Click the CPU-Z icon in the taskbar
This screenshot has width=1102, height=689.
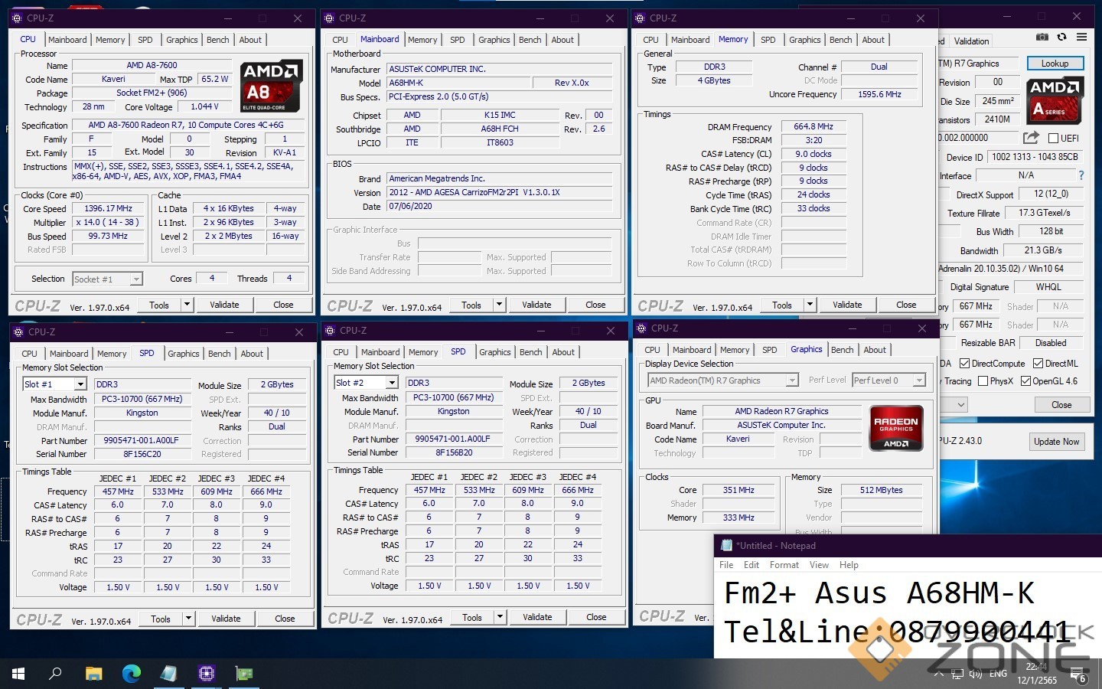[x=207, y=674]
